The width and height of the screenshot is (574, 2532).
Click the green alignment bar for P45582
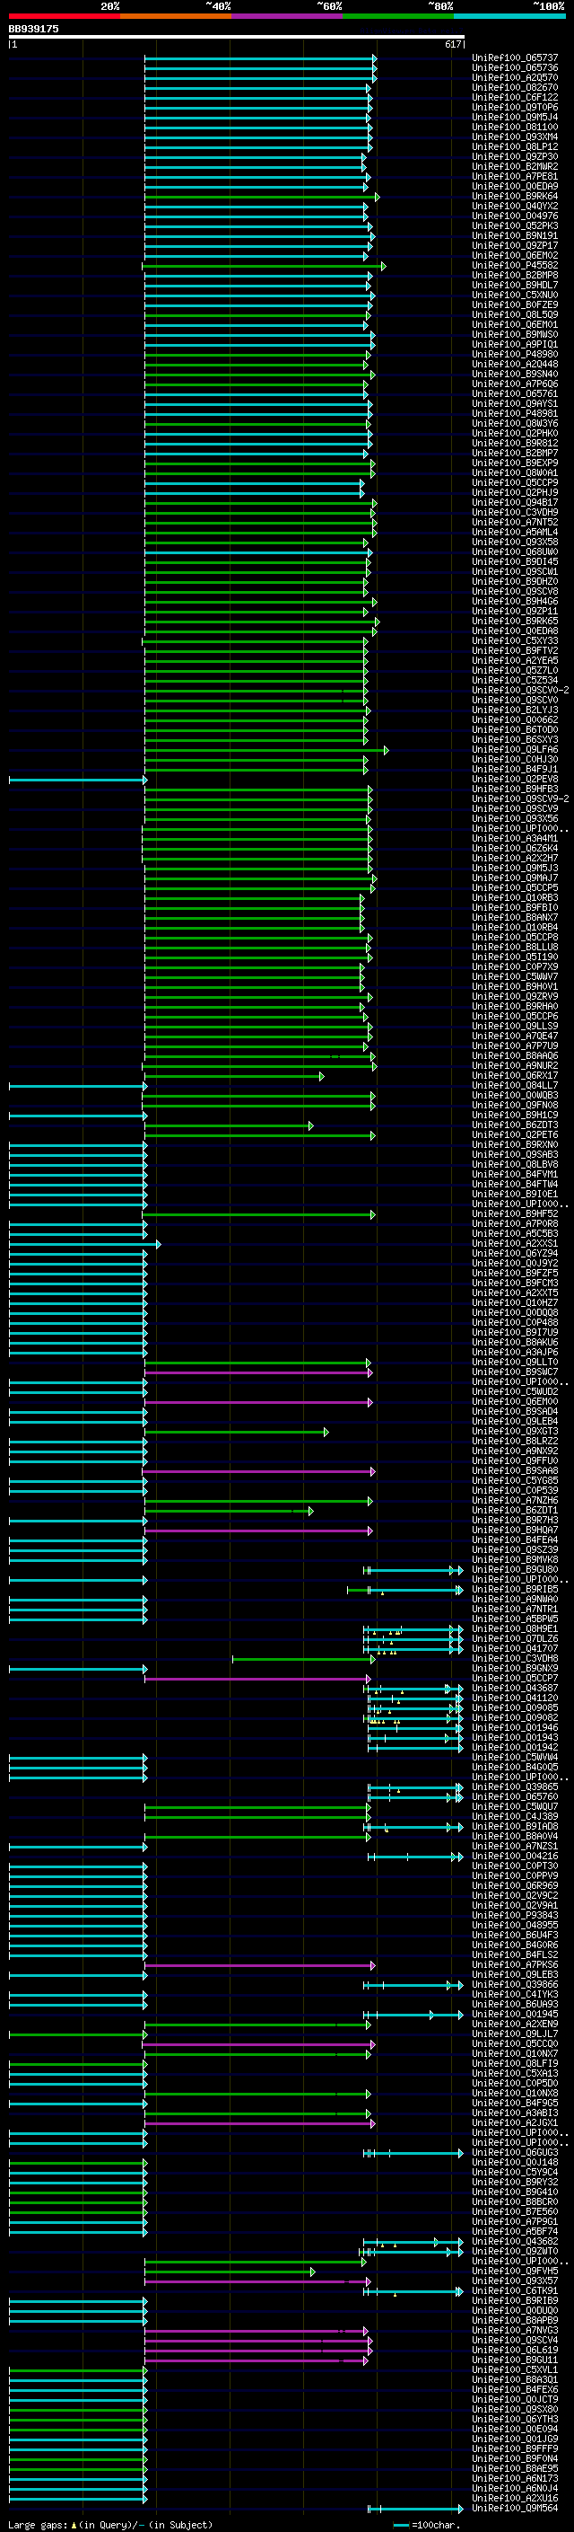click(264, 265)
